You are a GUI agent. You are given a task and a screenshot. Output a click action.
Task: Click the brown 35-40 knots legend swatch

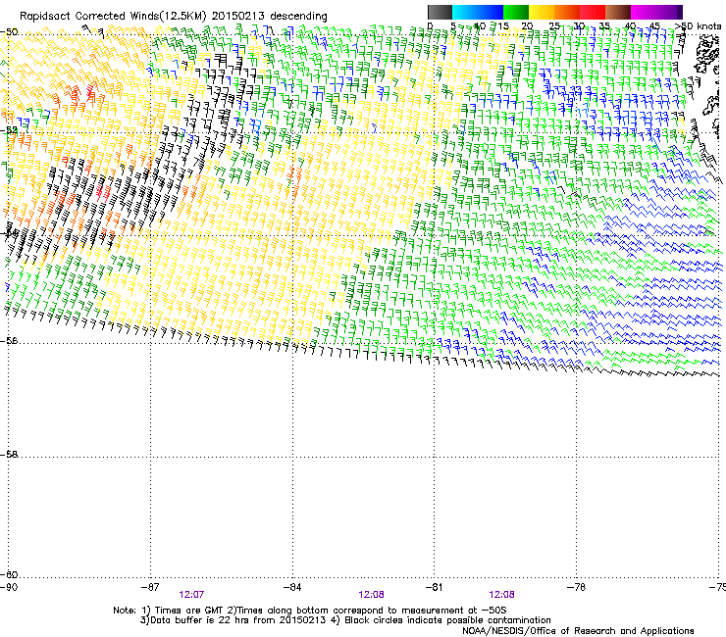(x=618, y=12)
